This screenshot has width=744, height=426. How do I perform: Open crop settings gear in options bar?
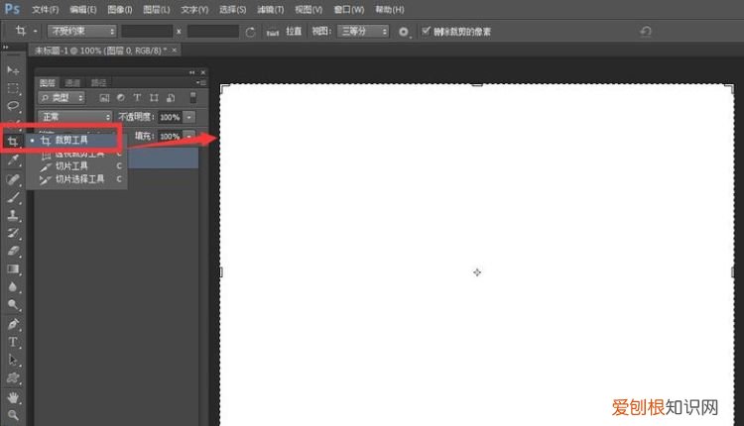point(404,32)
